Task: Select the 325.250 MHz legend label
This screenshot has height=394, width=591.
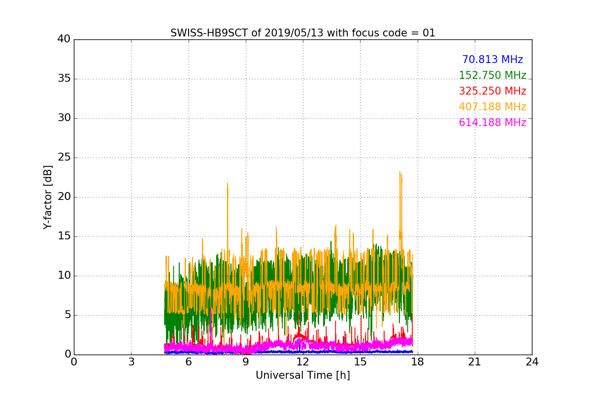Action: [x=492, y=91]
